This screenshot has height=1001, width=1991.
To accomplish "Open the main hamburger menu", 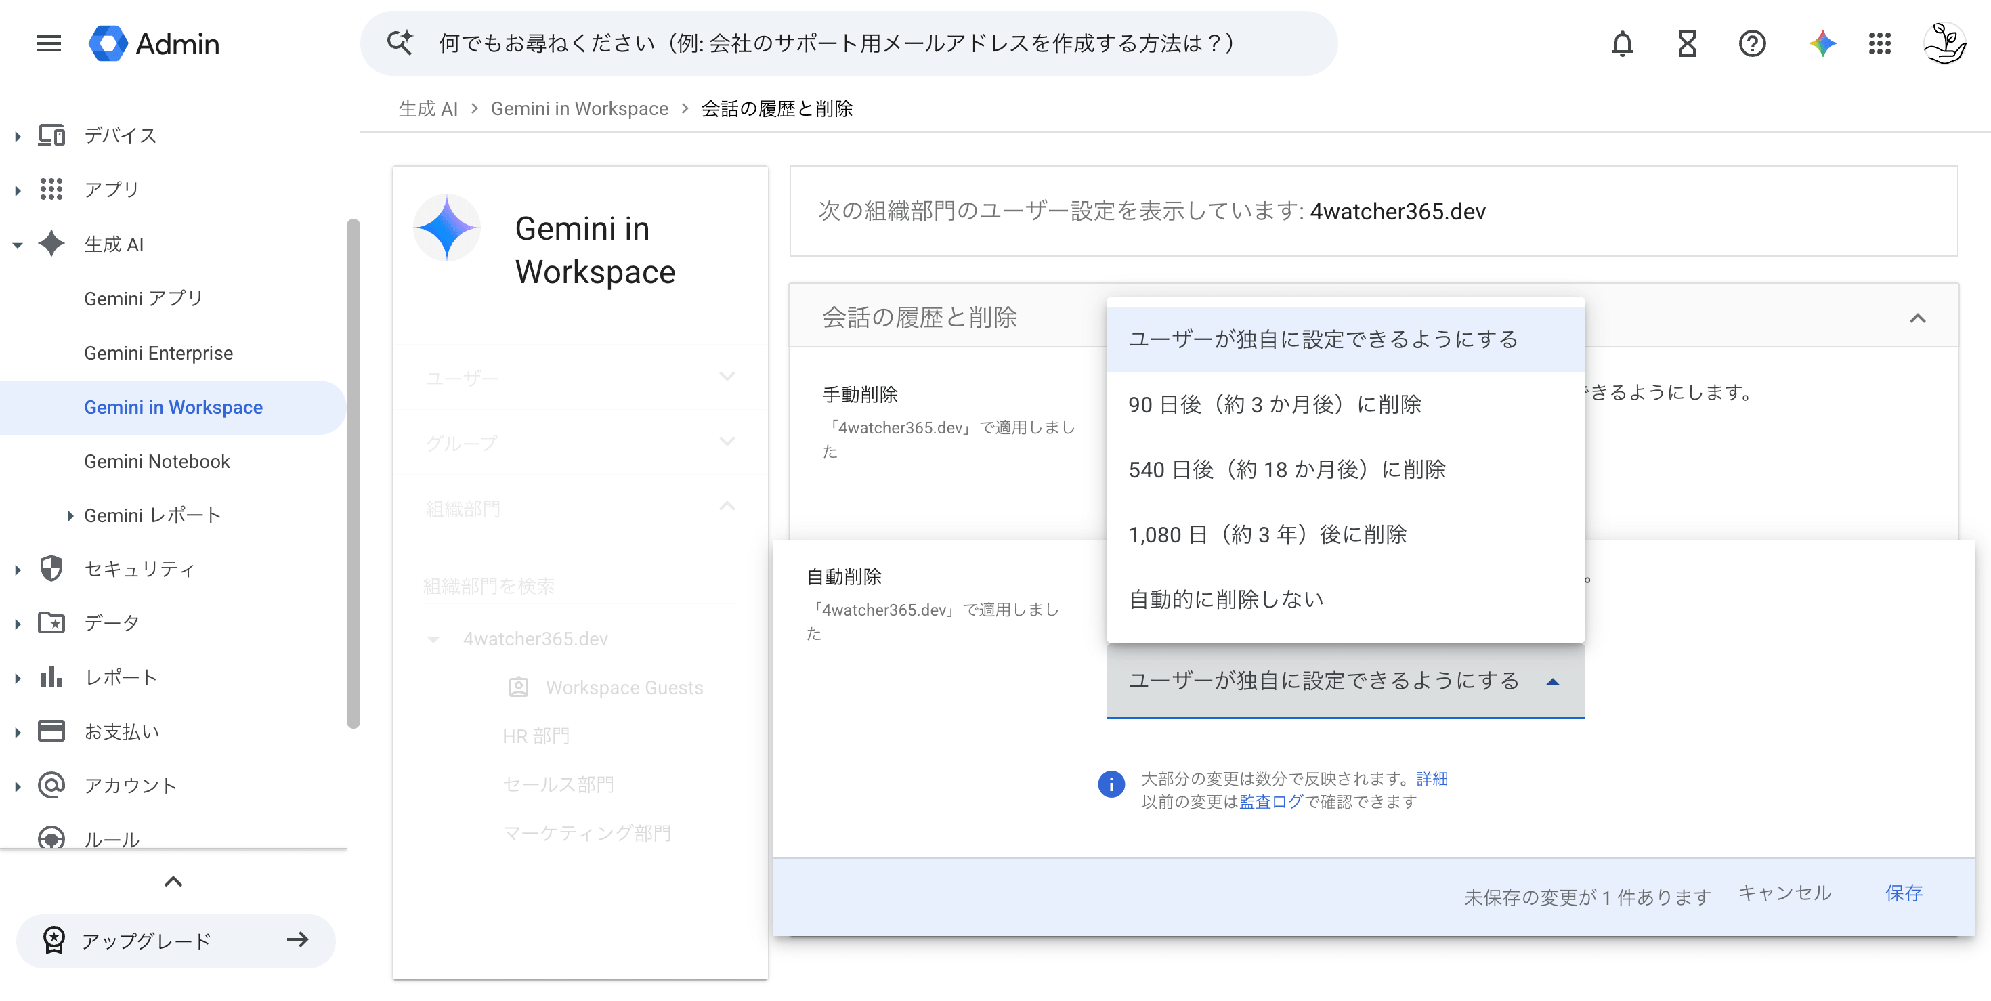I will pos(49,43).
